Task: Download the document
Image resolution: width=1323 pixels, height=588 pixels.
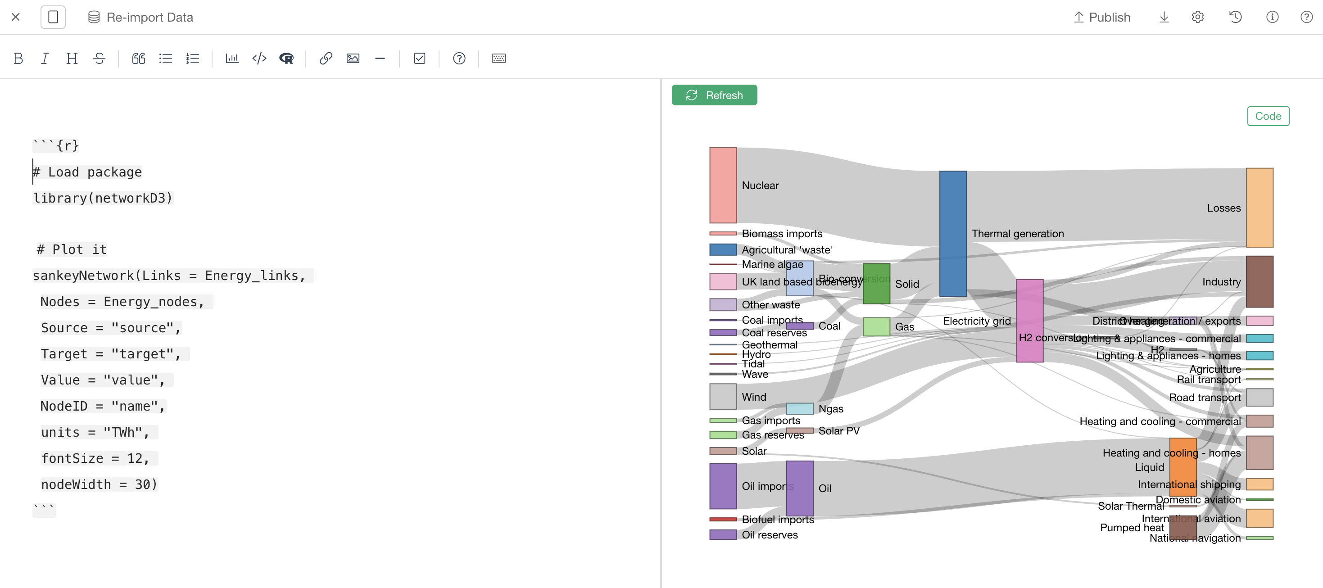Action: pyautogui.click(x=1164, y=17)
